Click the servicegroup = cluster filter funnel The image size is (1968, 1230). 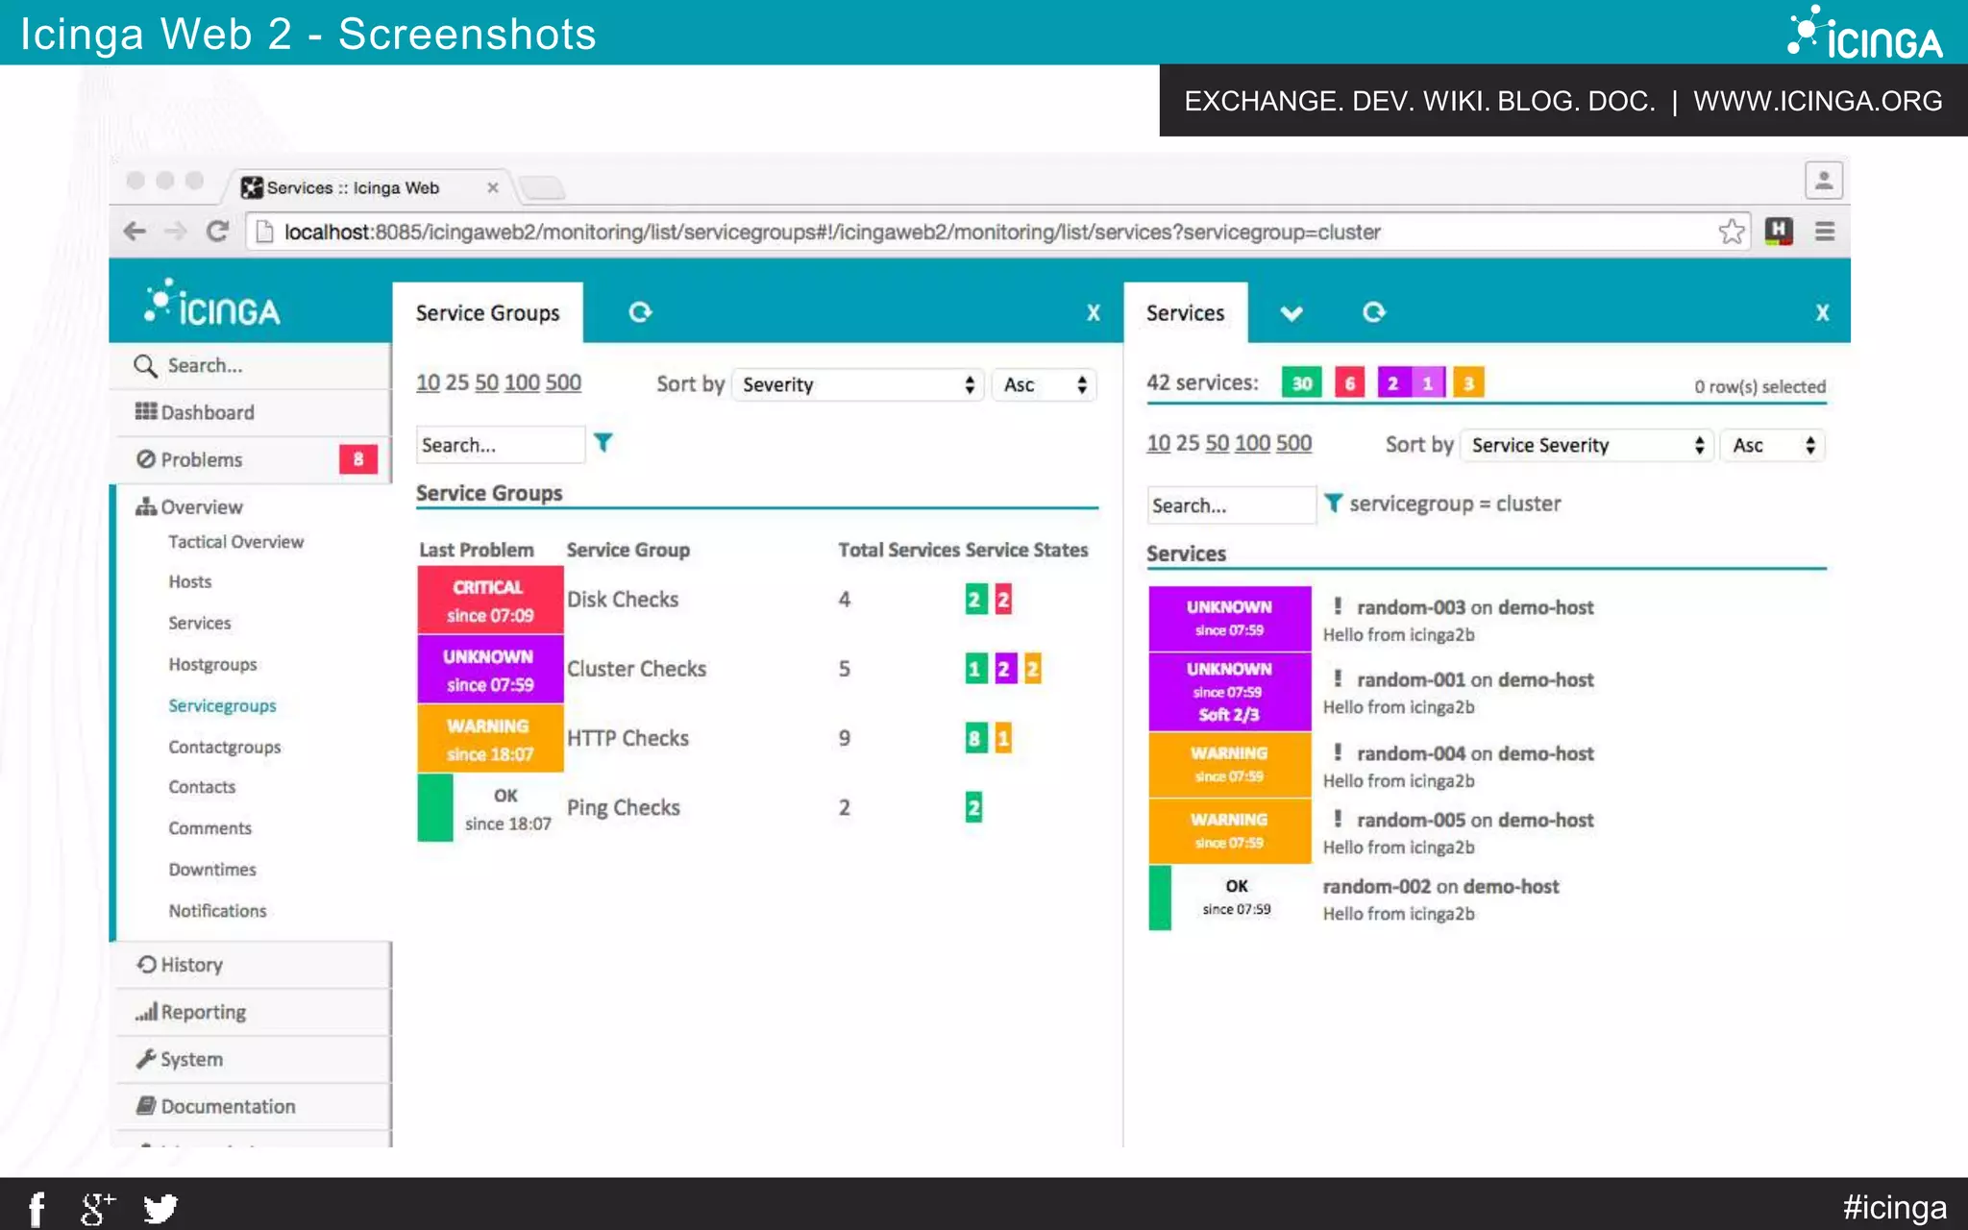tap(1333, 504)
